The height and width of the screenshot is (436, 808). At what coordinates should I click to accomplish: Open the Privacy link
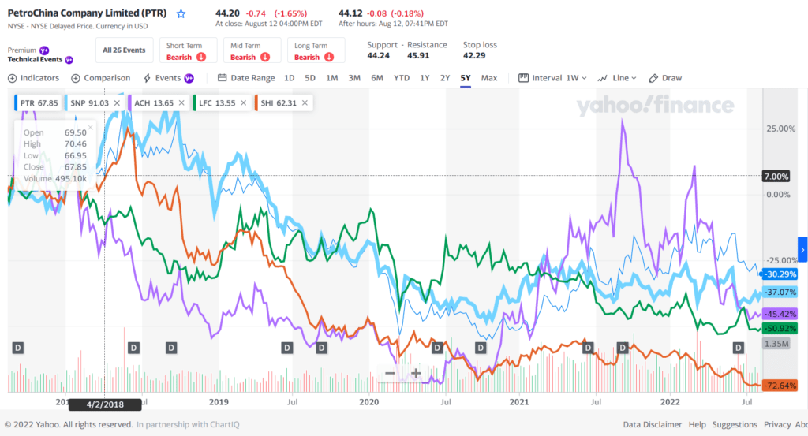tap(777, 425)
